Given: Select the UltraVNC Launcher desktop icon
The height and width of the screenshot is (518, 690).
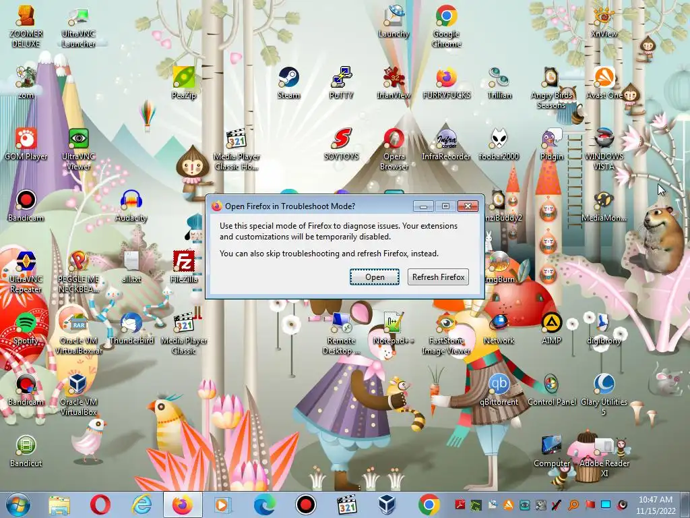Looking at the screenshot, I should (x=78, y=26).
